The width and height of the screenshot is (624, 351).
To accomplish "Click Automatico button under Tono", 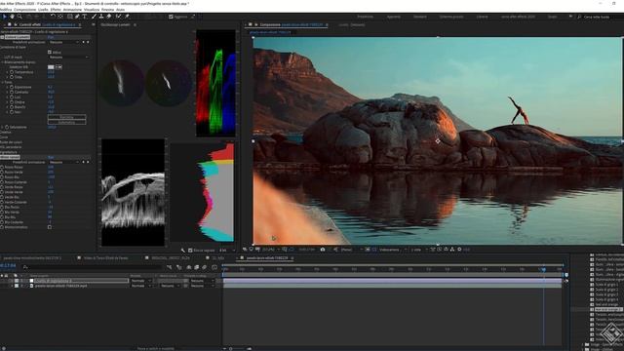I will 66,123.
